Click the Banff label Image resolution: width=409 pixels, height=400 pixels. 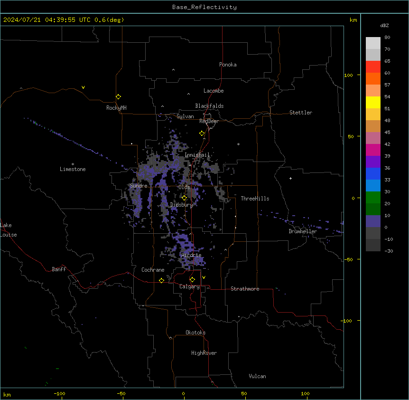point(59,269)
